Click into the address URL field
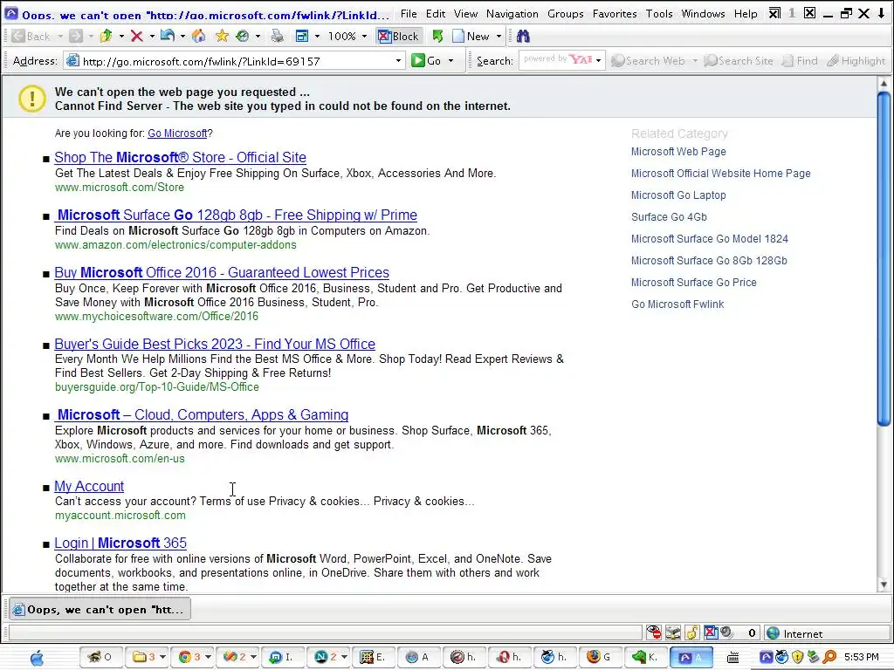This screenshot has height=670, width=894. (x=236, y=61)
